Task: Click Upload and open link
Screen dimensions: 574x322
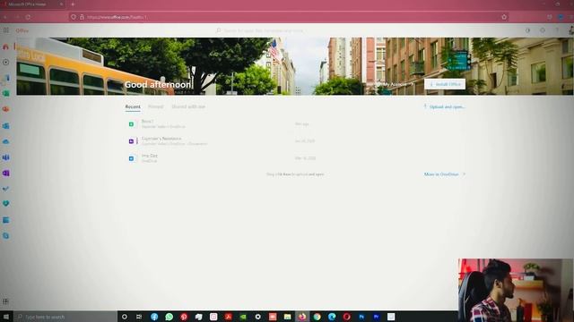Action: pos(445,107)
